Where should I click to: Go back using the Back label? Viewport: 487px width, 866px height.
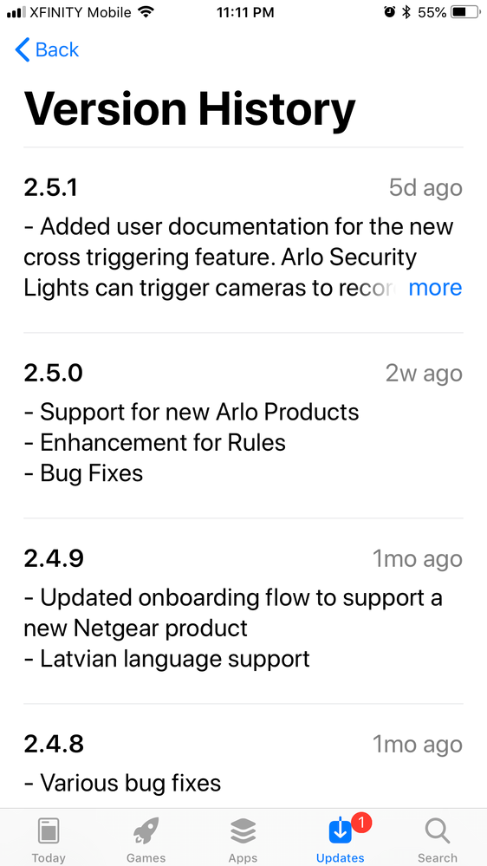57,49
